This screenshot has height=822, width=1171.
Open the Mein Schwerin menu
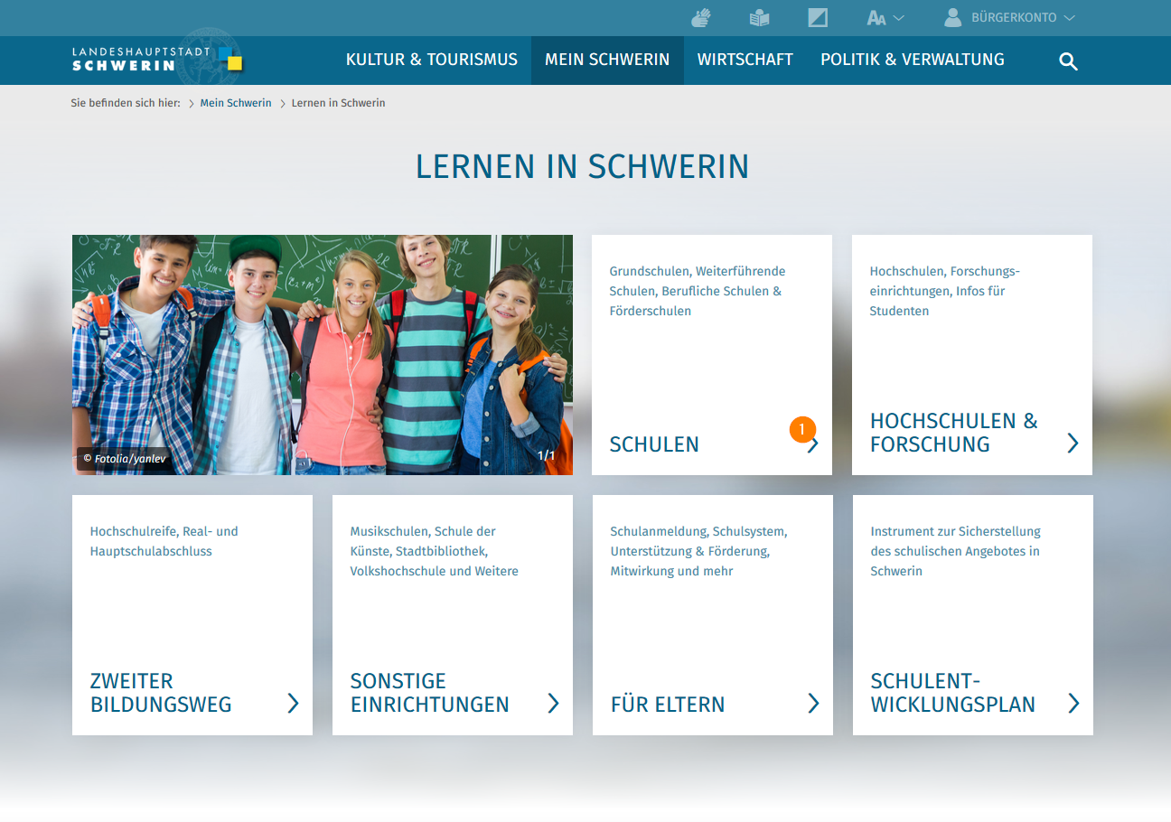607,60
